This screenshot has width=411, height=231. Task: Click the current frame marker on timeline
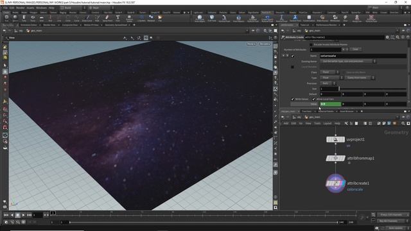(x=53, y=213)
